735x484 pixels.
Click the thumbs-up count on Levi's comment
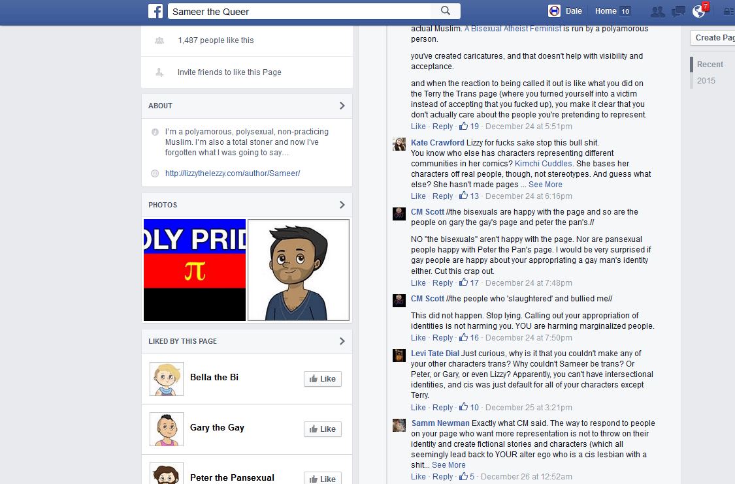pos(469,407)
